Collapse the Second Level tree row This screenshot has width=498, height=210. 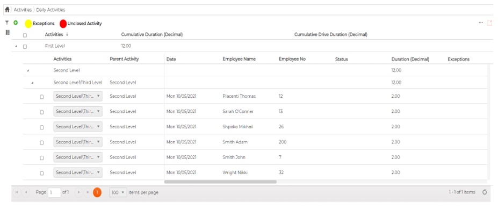tap(28, 71)
